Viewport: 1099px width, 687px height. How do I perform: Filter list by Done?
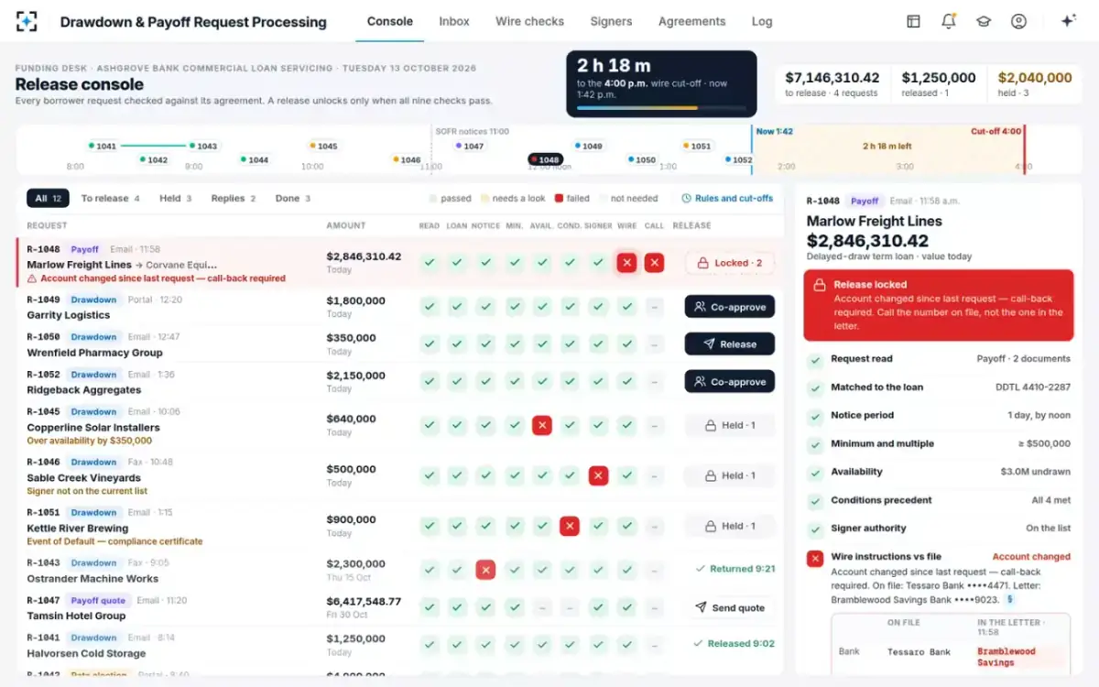[x=293, y=198]
